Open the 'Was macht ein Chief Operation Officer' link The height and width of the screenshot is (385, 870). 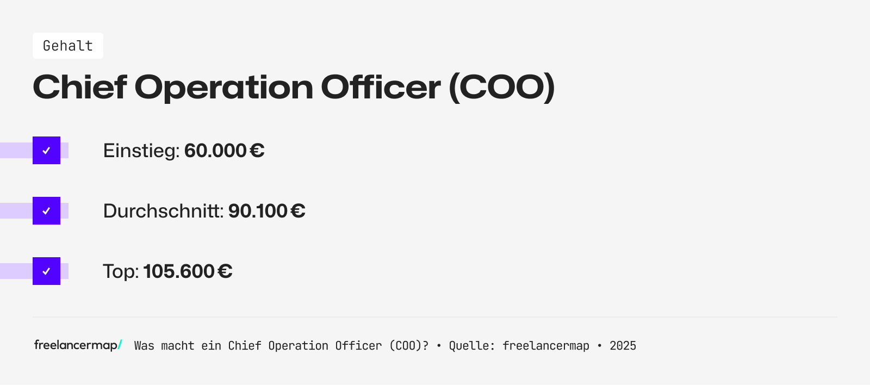(281, 346)
